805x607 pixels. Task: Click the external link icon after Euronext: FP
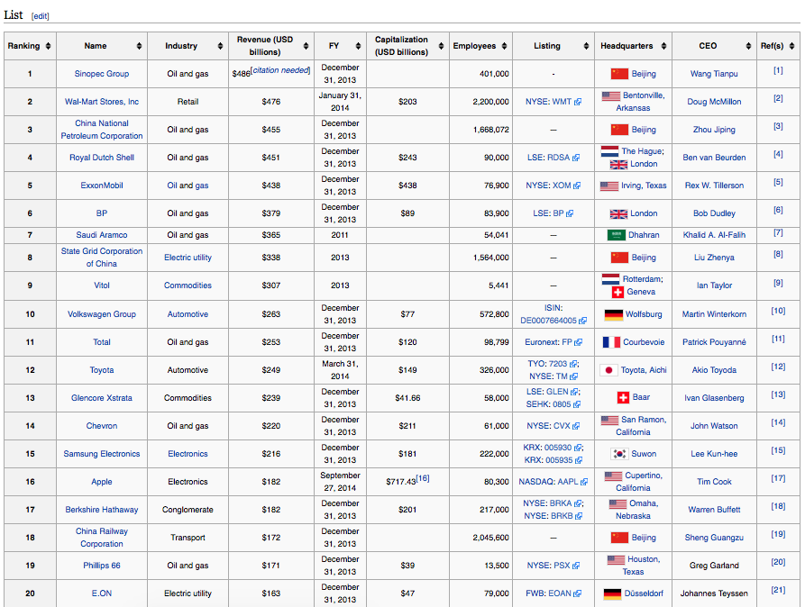[x=579, y=342]
